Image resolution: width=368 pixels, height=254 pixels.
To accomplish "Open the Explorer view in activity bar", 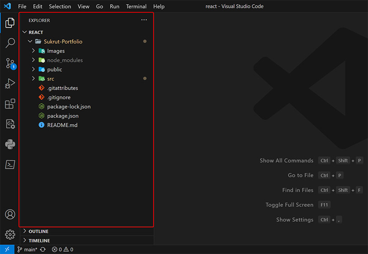I will tap(10, 23).
